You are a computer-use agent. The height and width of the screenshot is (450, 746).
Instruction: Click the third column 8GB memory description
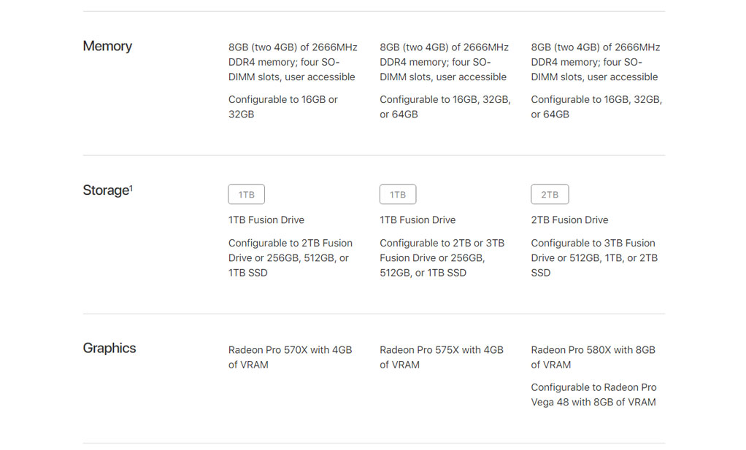[596, 62]
